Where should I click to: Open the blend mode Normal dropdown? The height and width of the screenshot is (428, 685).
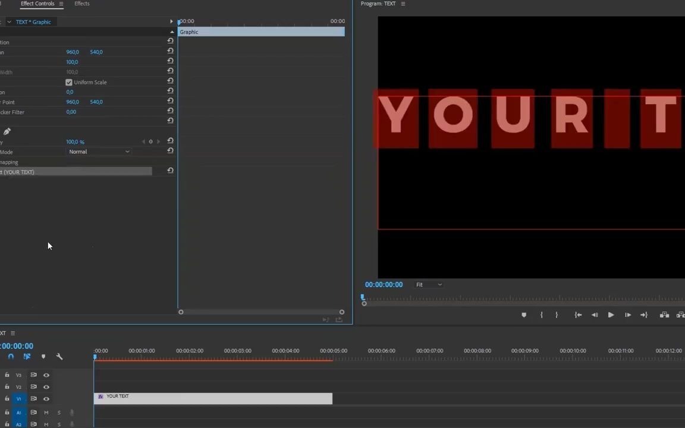[99, 152]
